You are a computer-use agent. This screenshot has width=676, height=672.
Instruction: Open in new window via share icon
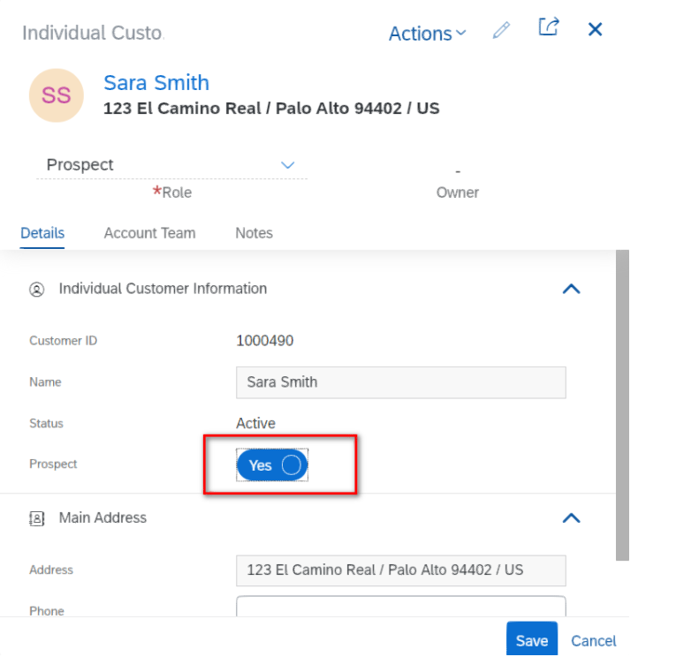549,26
